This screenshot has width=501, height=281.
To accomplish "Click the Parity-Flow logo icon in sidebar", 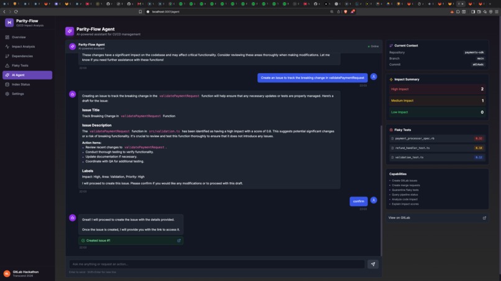I will [9, 23].
